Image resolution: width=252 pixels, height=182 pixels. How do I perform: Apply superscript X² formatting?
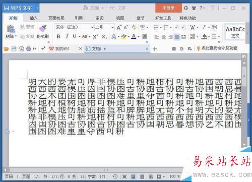pyautogui.click(x=95, y=36)
